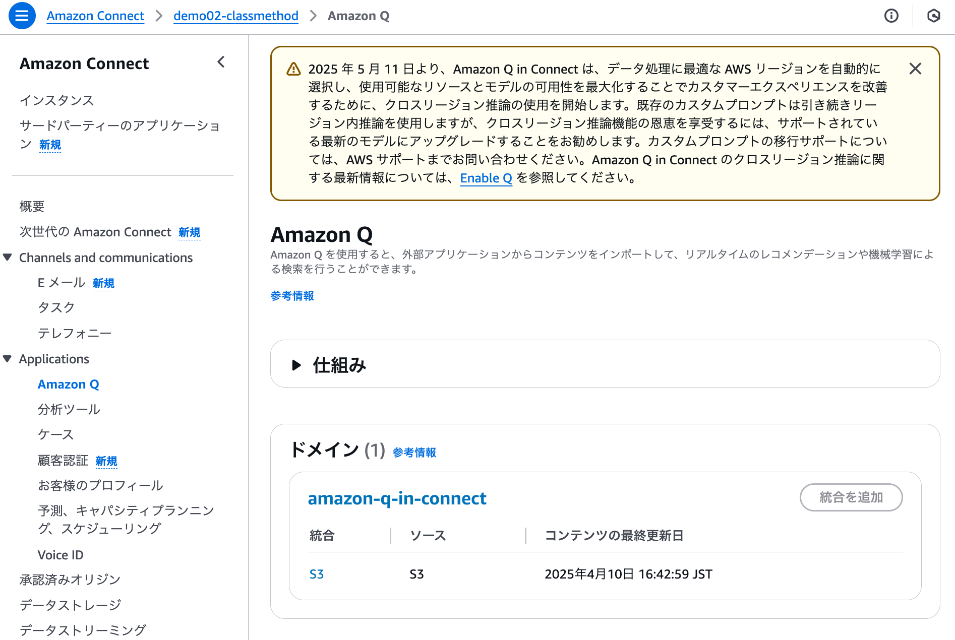
Task: Open 次世代の Amazon Connect
Action: pyautogui.click(x=95, y=232)
